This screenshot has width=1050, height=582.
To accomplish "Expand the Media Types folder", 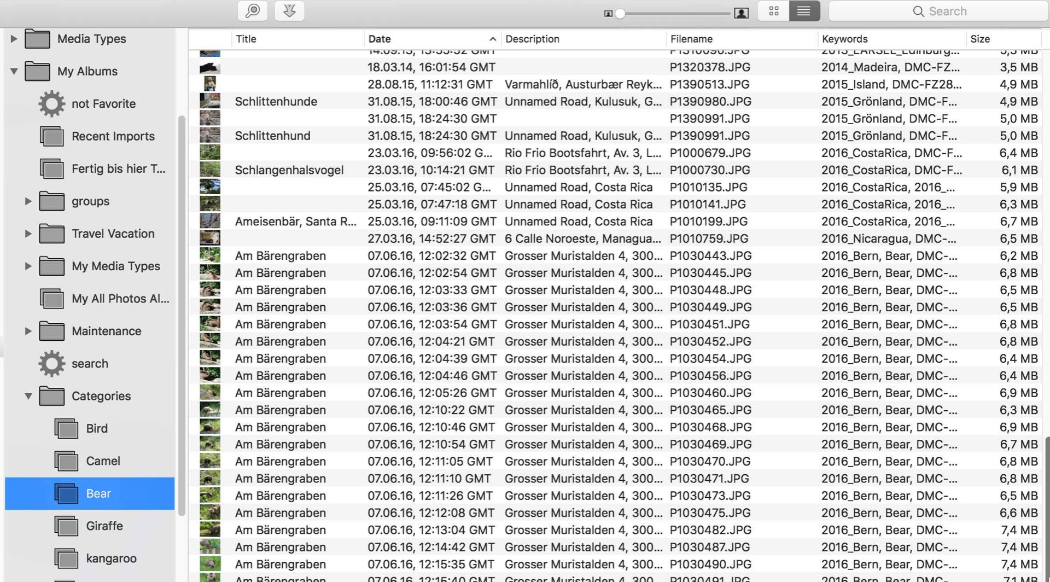I will click(14, 39).
